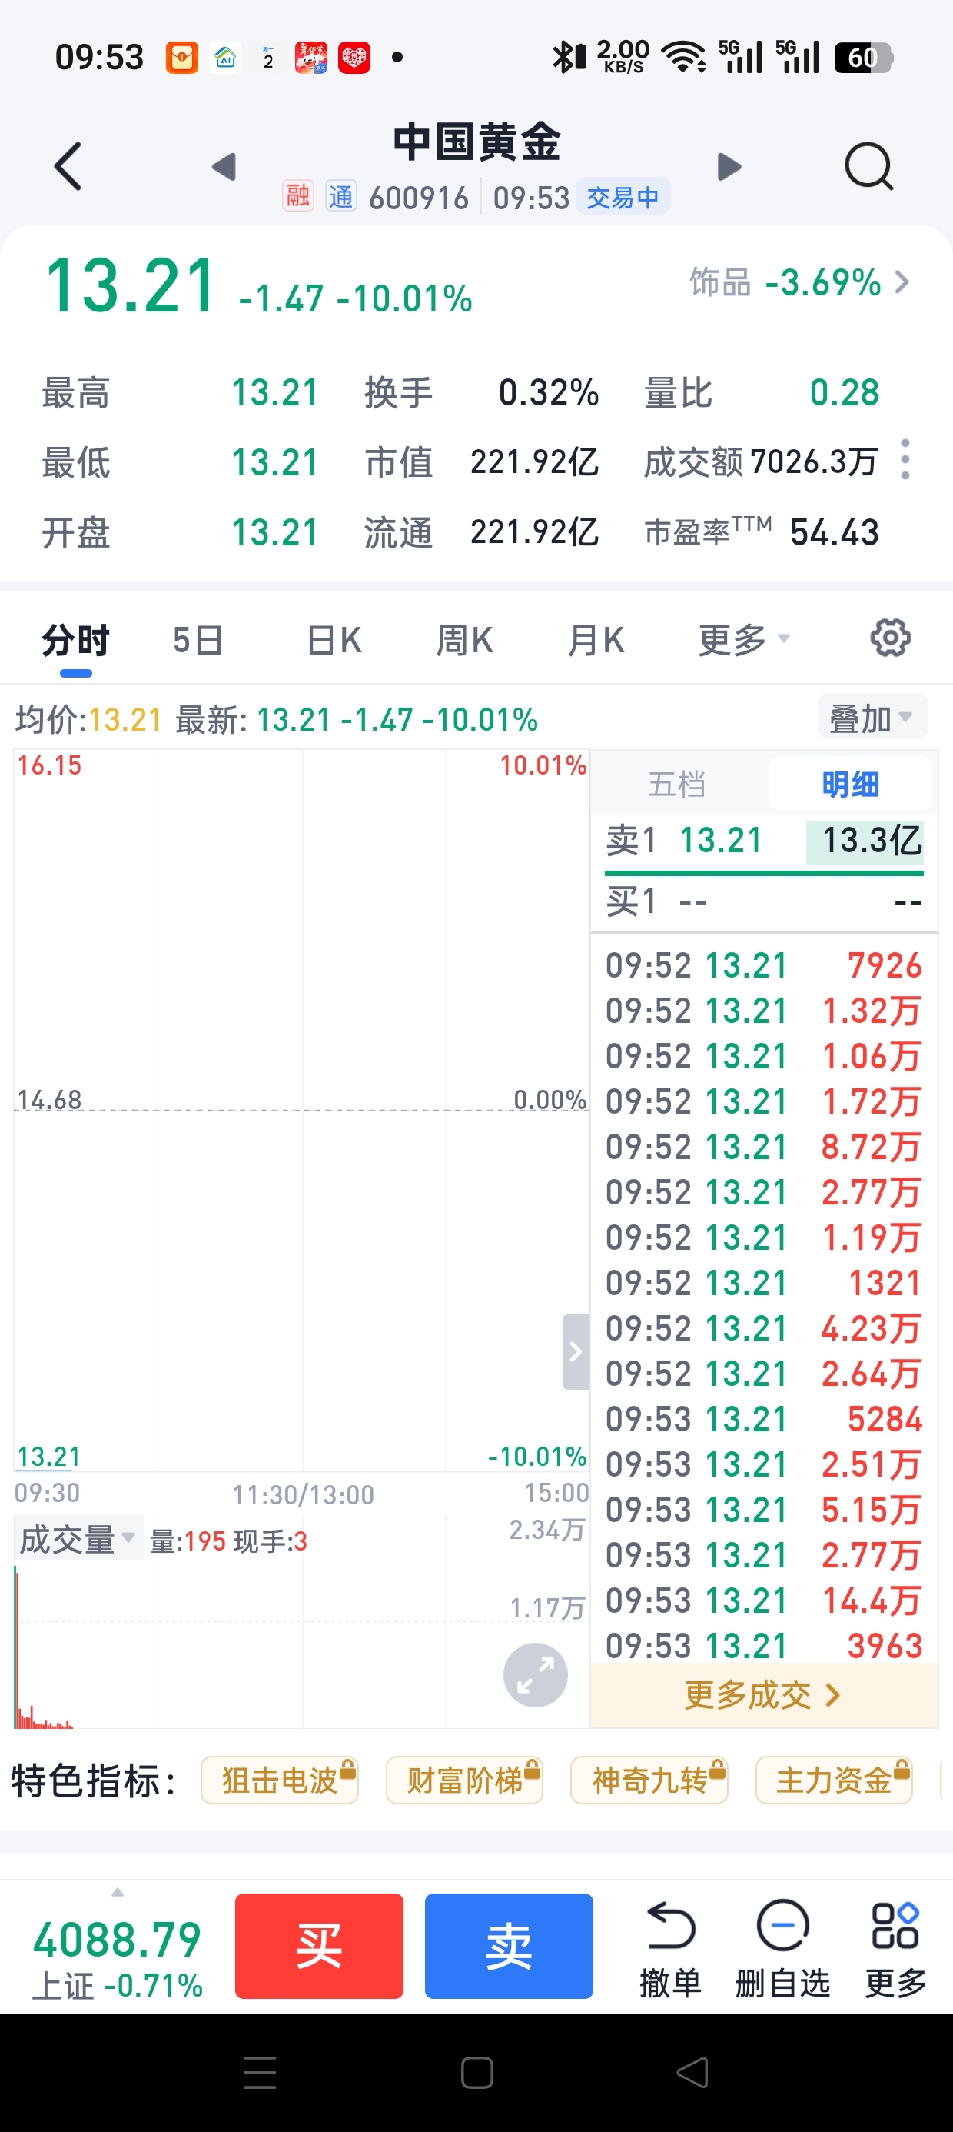The image size is (953, 2132).
Task: Tap the 成交额 7026.3万 value
Action: coord(813,461)
